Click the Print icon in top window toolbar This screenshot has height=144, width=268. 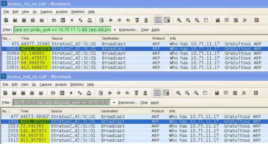[89, 20]
